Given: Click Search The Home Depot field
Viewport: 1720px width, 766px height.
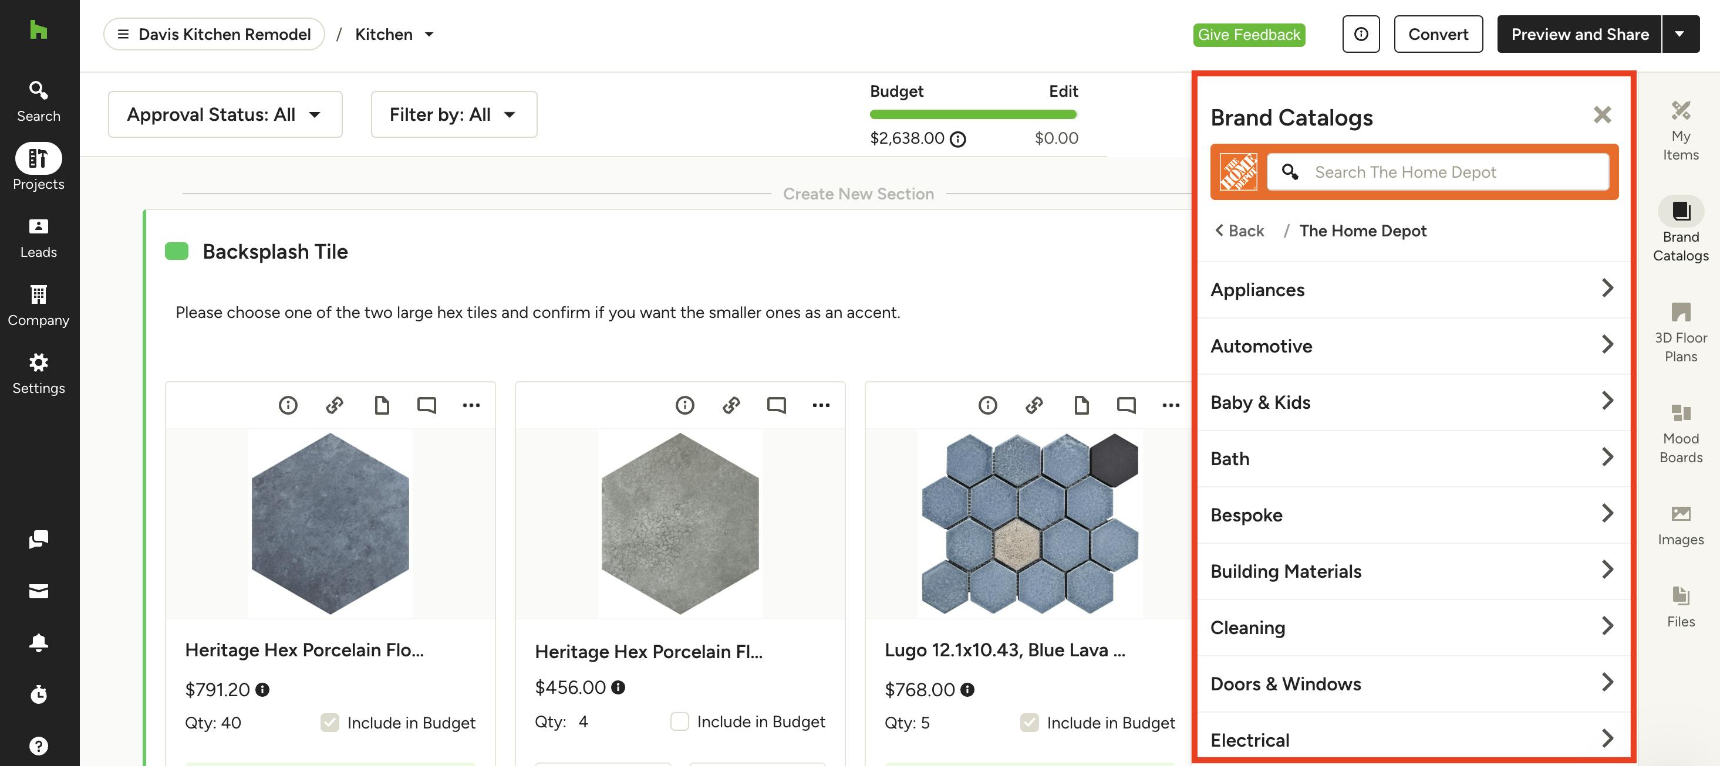Looking at the screenshot, I should click(x=1438, y=172).
